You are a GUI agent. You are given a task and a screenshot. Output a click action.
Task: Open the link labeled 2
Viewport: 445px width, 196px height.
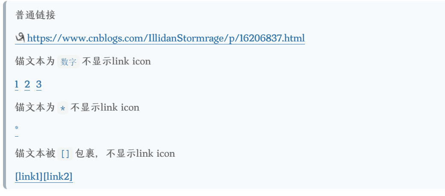[27, 85]
